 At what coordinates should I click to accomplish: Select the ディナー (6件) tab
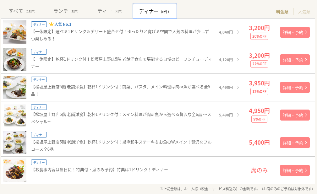155,11
